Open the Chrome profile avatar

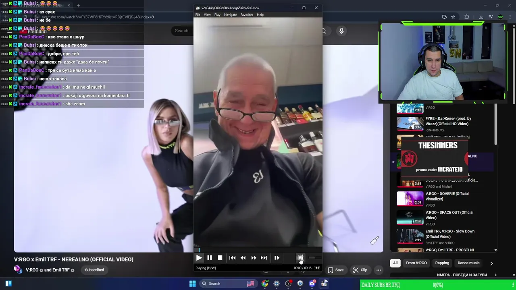point(500,17)
